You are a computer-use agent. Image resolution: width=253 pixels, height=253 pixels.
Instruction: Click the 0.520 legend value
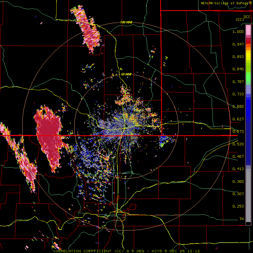tap(238, 144)
